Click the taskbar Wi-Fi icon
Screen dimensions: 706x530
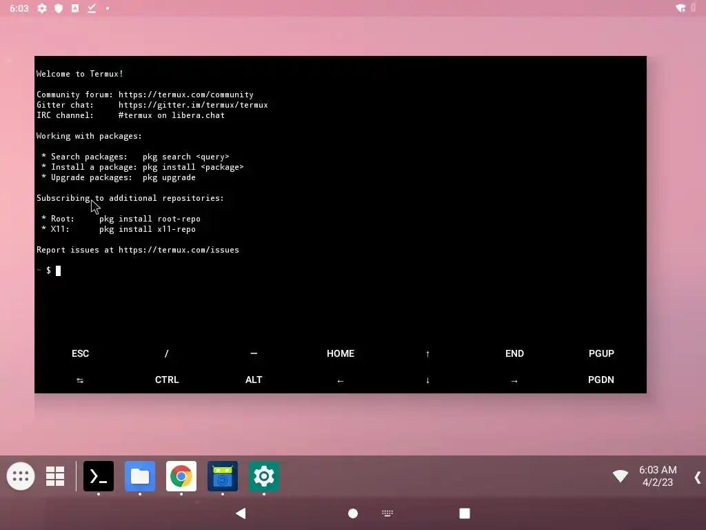(x=621, y=476)
